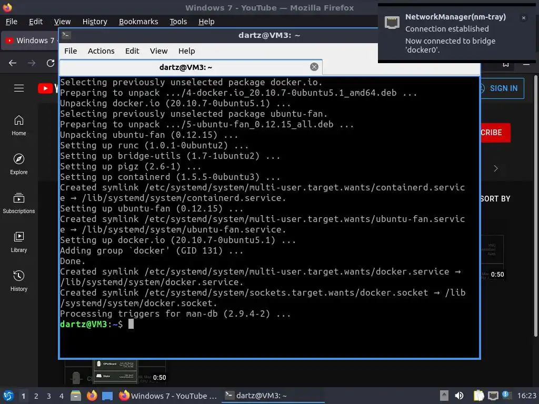Activate the Windows 7 - YouTube taskbar entry
Screen dimensions: 539x404
(168, 396)
